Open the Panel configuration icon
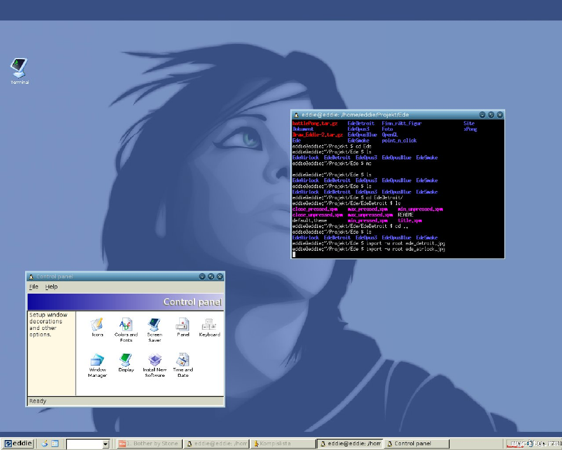The height and width of the screenshot is (450, 562). point(183,325)
